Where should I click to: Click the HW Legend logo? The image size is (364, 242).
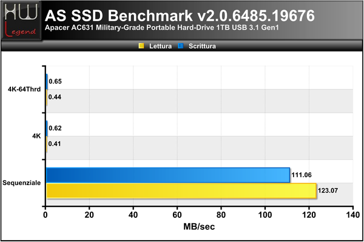click(21, 21)
